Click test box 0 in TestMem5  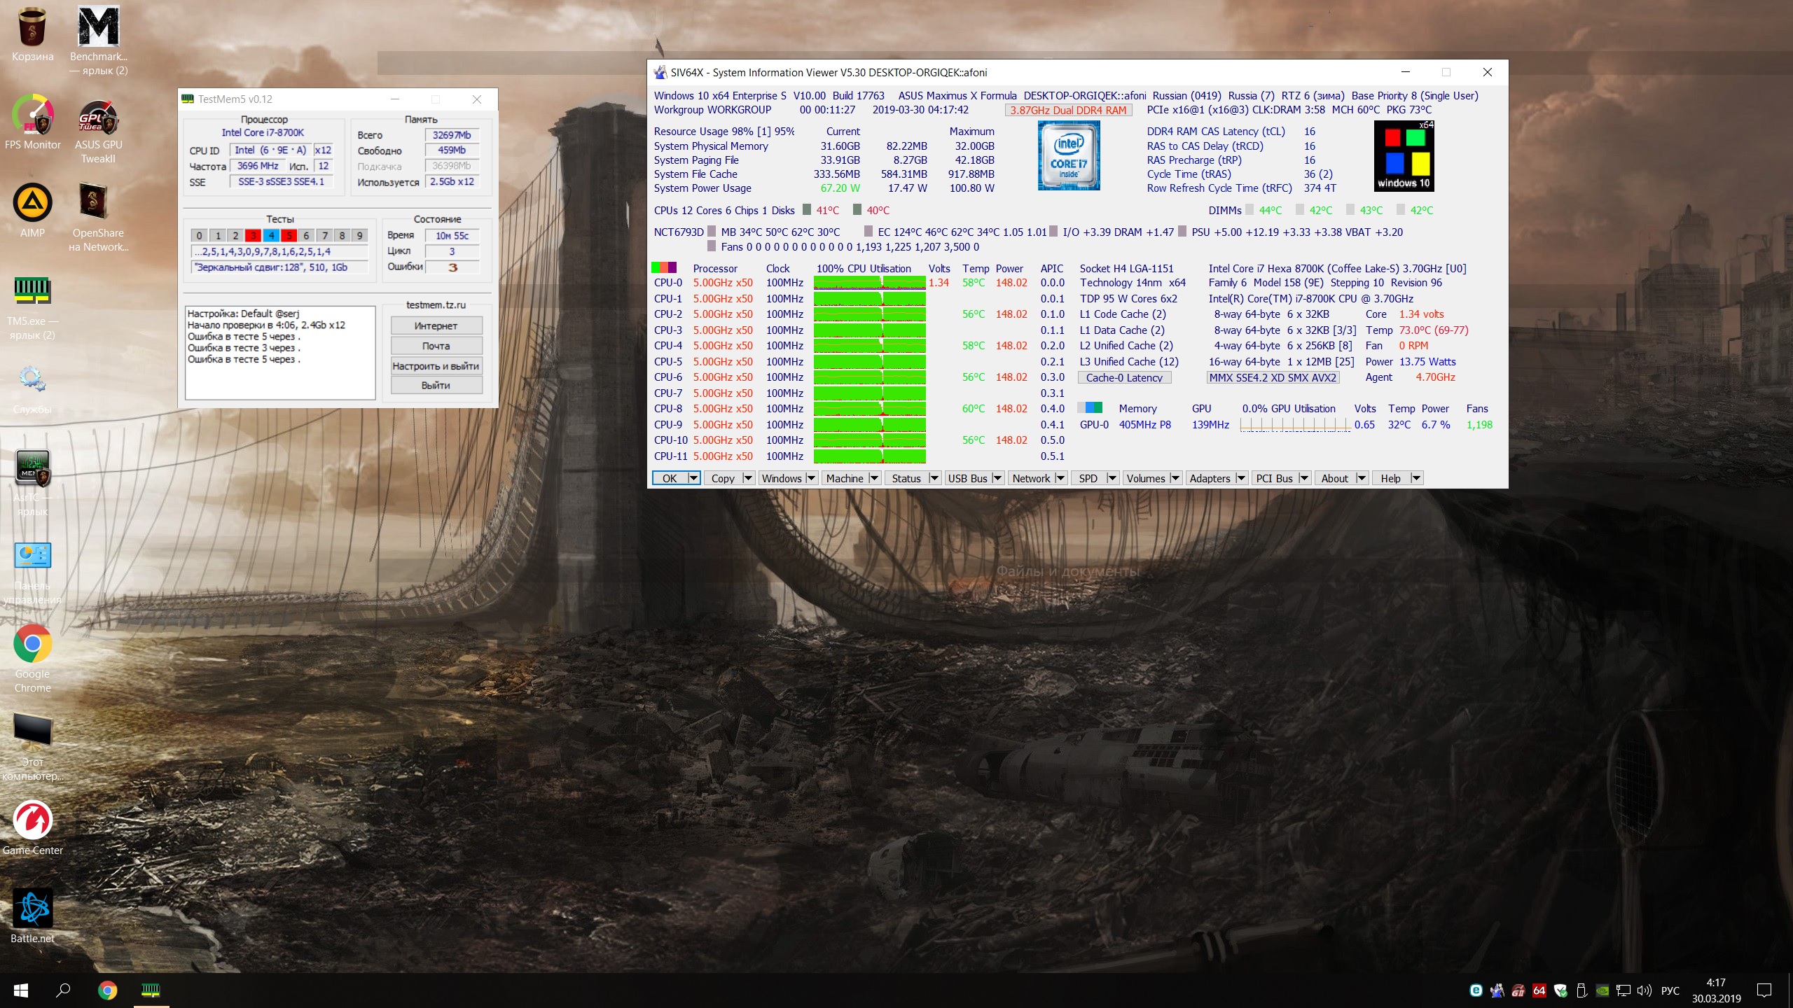[200, 236]
